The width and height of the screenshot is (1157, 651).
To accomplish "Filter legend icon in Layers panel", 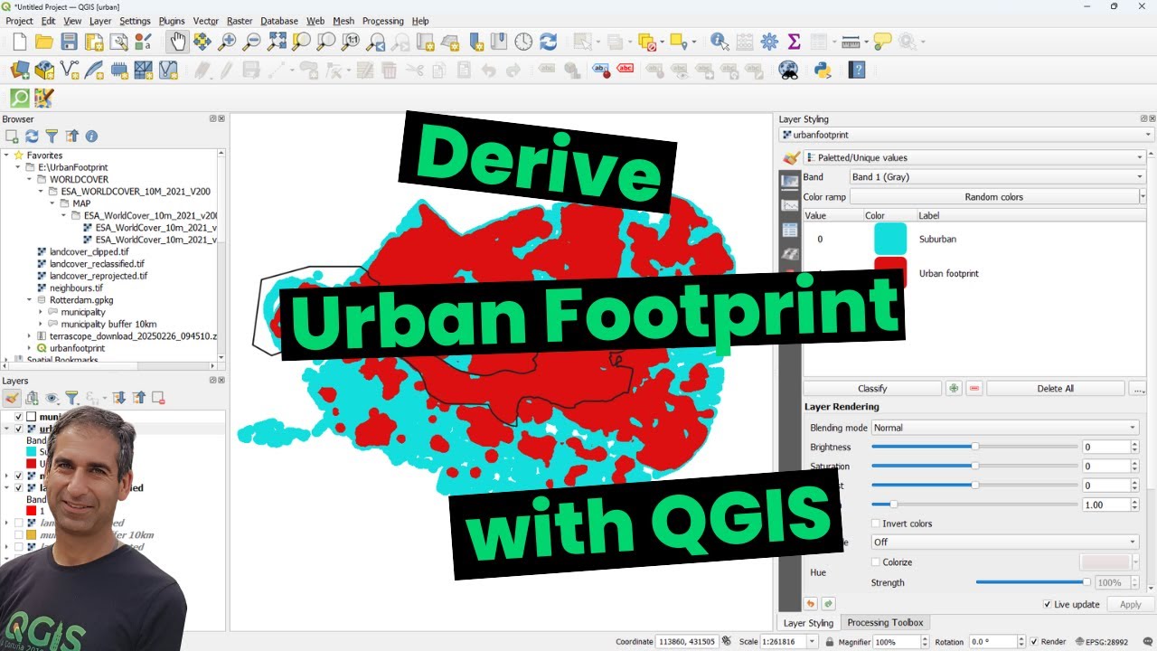I will (x=71, y=398).
